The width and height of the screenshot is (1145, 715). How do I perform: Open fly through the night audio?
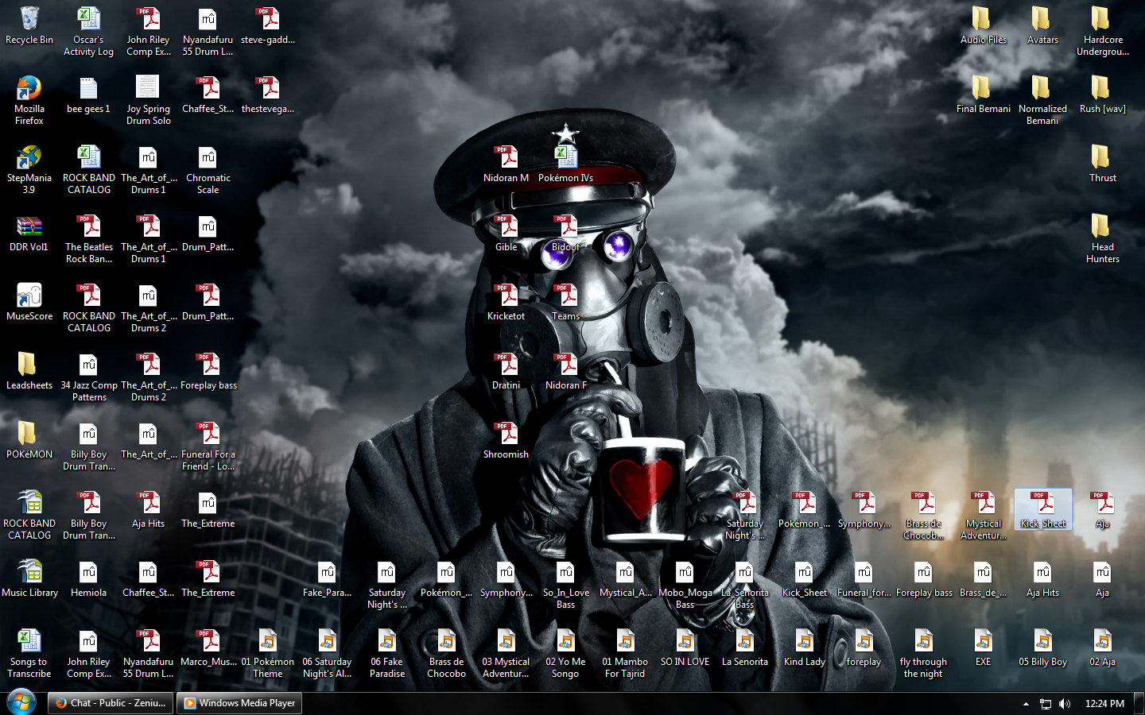pos(923,654)
